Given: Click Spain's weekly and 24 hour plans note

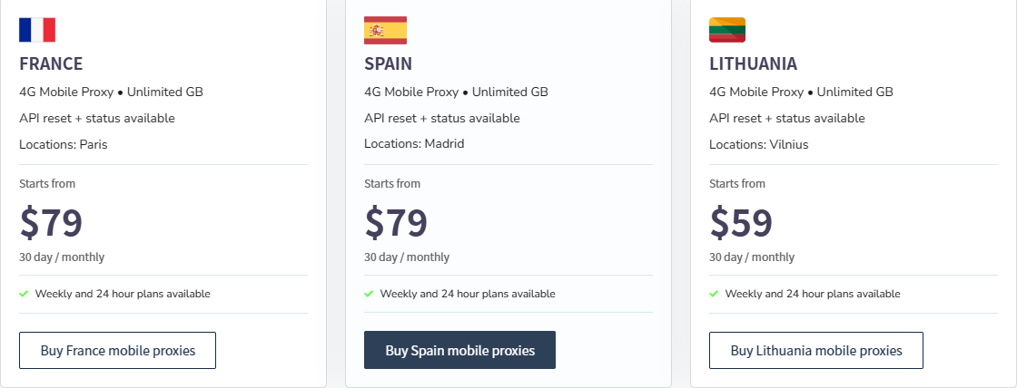Looking at the screenshot, I should pyautogui.click(x=468, y=294).
